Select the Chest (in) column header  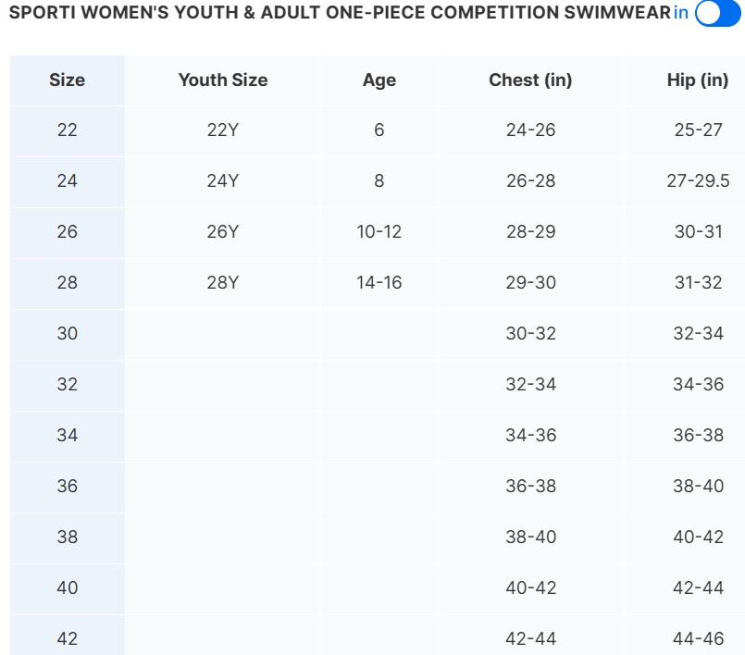click(x=530, y=80)
